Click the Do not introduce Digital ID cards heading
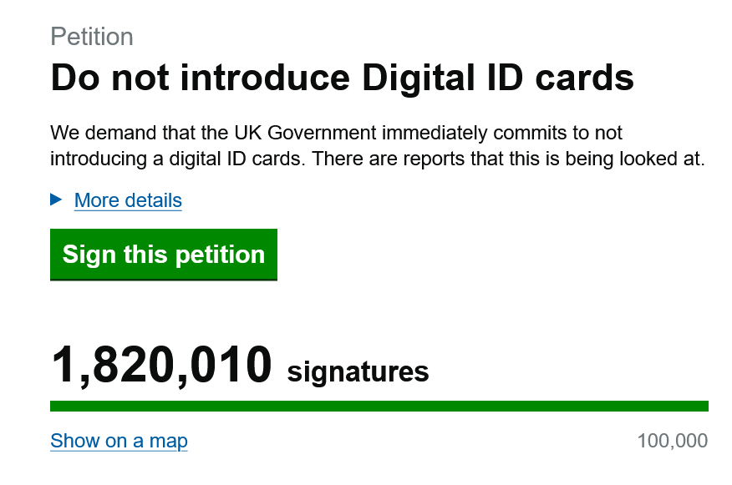The width and height of the screenshot is (732, 485). [342, 78]
